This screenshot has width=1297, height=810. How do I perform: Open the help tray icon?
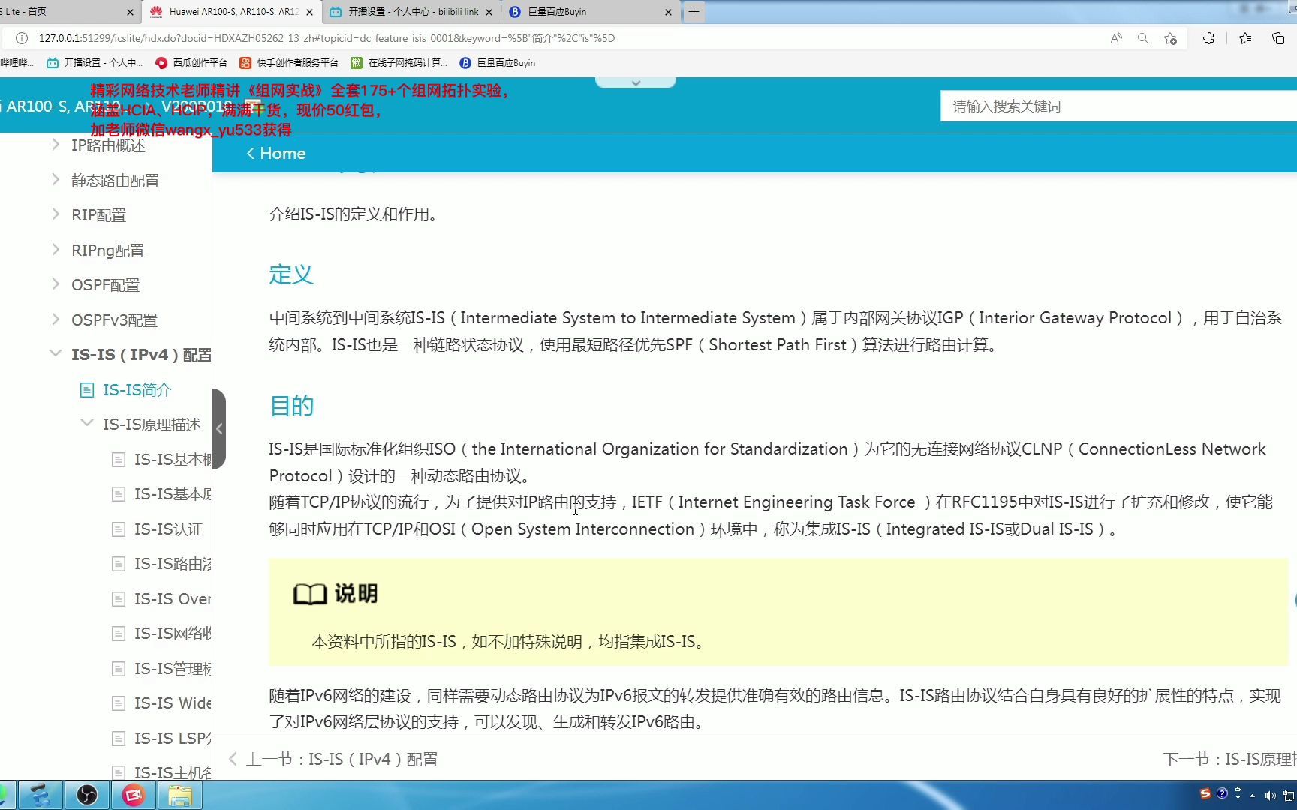point(1222,793)
